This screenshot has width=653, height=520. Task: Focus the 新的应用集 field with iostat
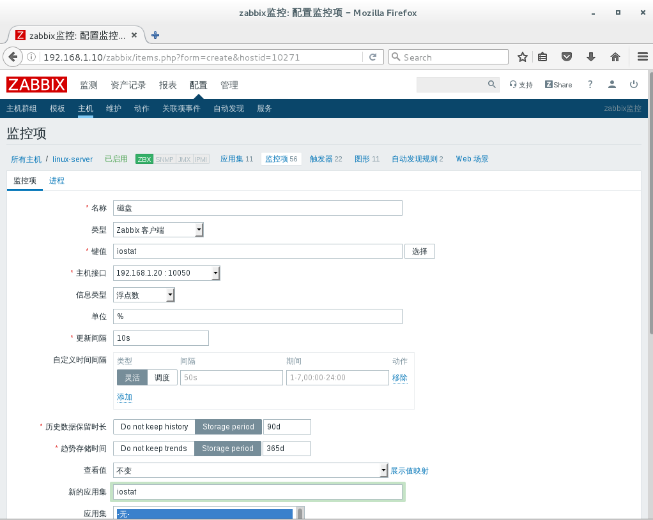pyautogui.click(x=257, y=492)
